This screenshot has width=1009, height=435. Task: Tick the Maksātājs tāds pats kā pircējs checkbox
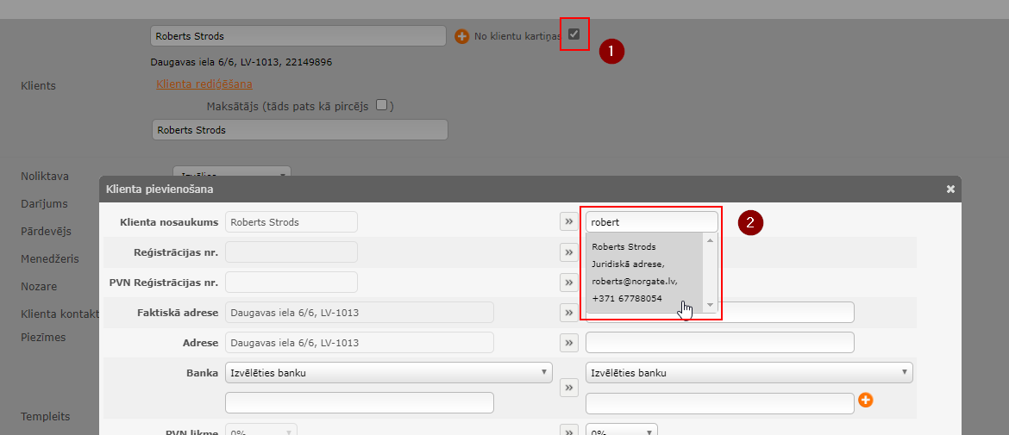click(x=382, y=105)
